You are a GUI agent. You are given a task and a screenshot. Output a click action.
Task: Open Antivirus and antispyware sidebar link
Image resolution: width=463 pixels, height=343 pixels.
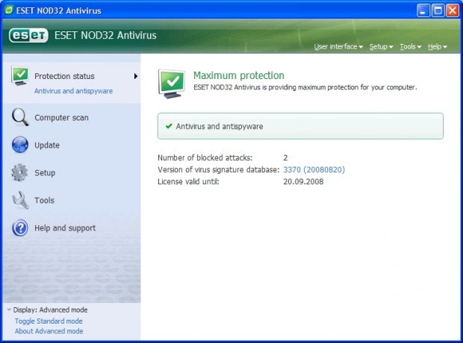point(73,91)
